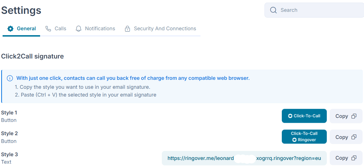The width and height of the screenshot is (364, 166).
Task: Copy the Style 2 Ringover button signature
Action: click(x=346, y=137)
